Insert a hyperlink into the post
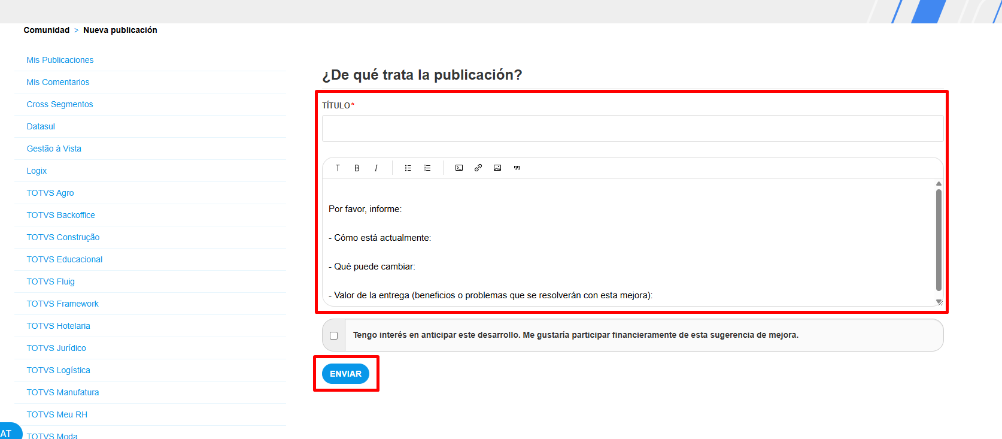This screenshot has height=439, width=1002. (478, 168)
